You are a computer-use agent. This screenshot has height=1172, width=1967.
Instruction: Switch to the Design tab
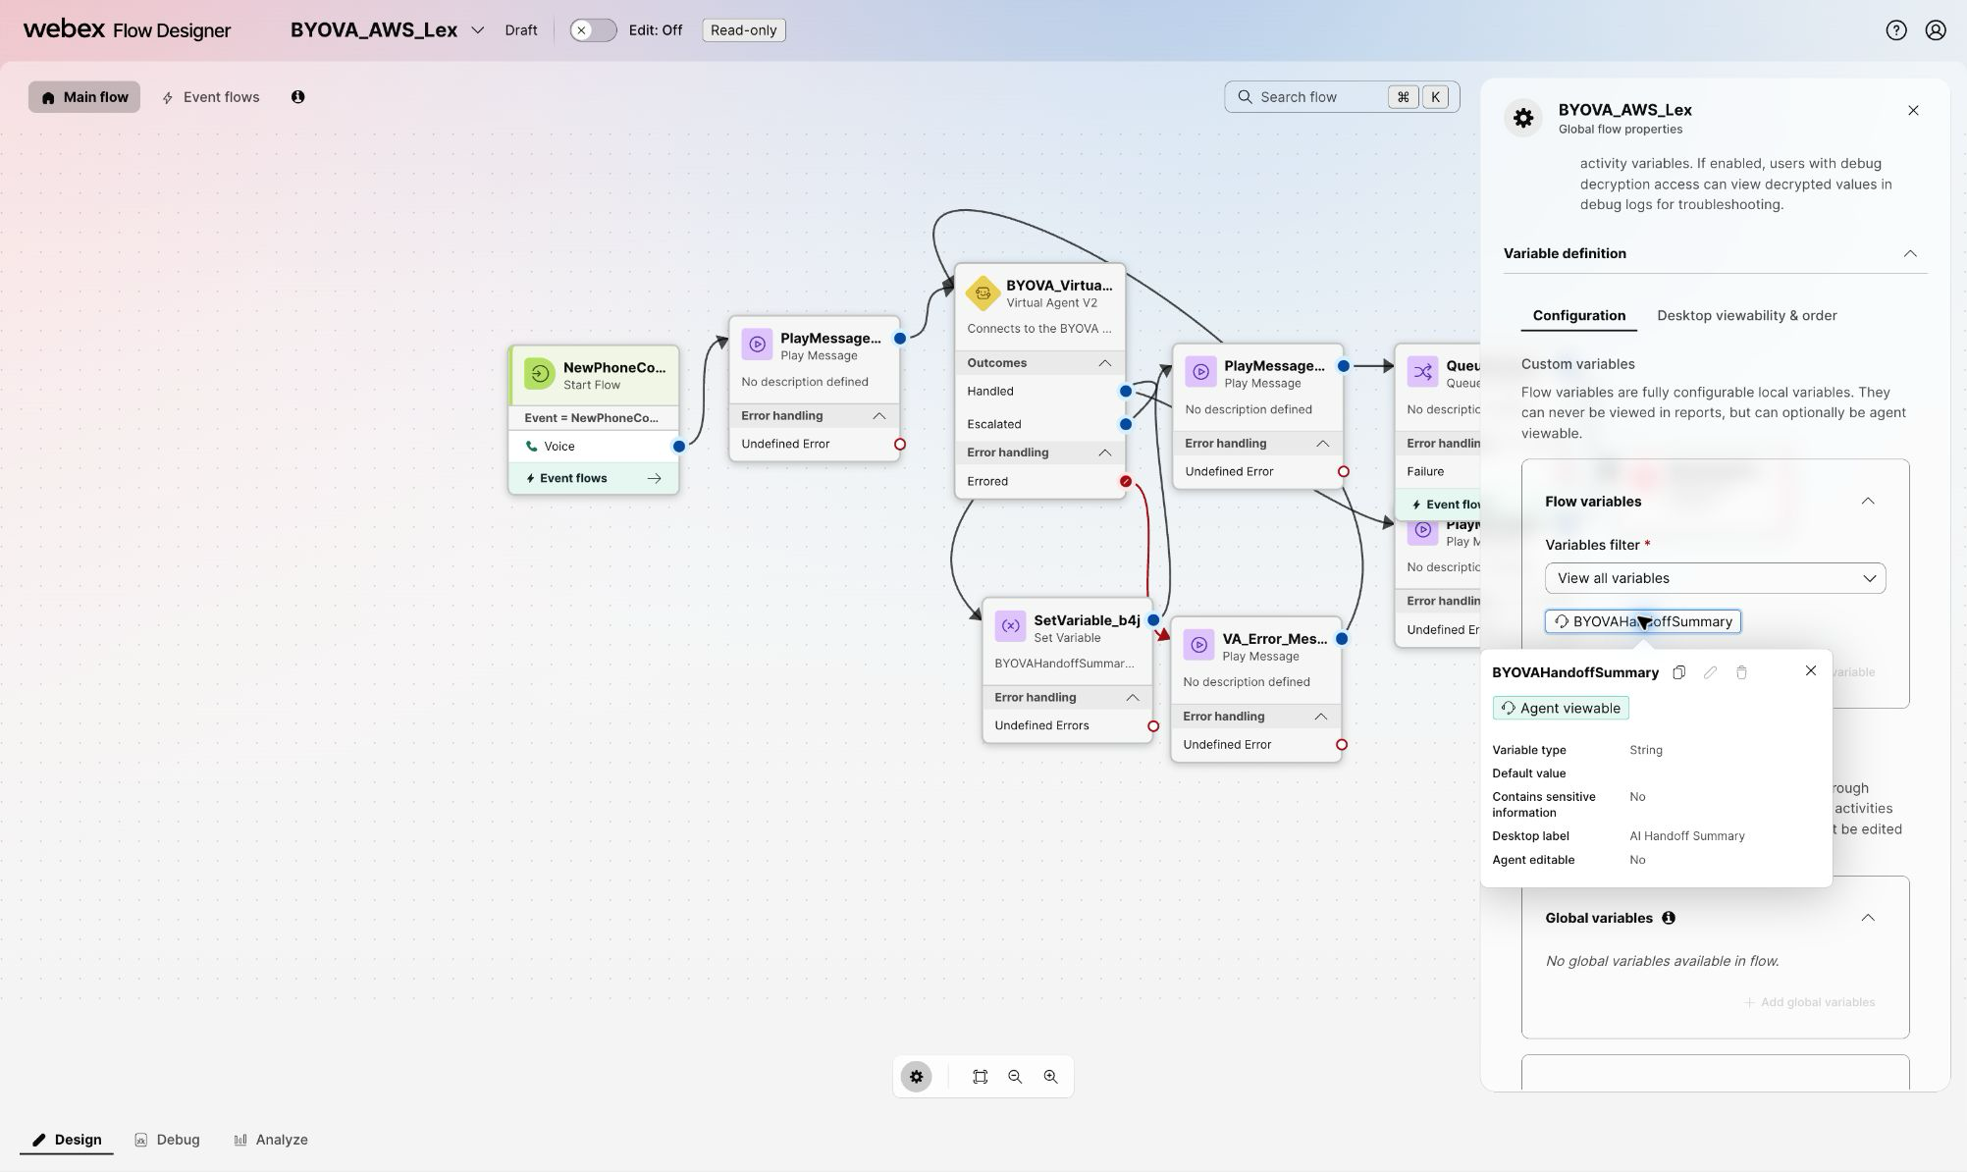[x=67, y=1140]
